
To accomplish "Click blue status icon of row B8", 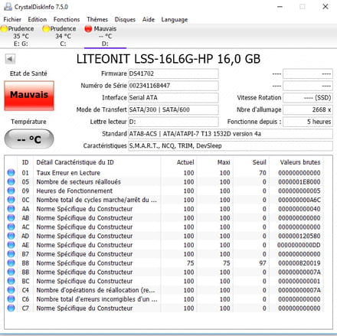I will [11, 263].
